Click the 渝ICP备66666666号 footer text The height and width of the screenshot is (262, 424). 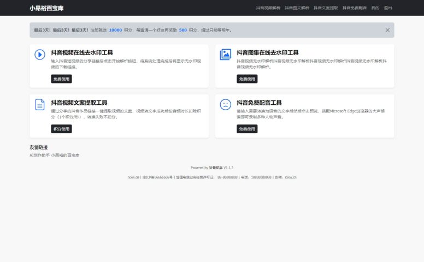click(157, 177)
